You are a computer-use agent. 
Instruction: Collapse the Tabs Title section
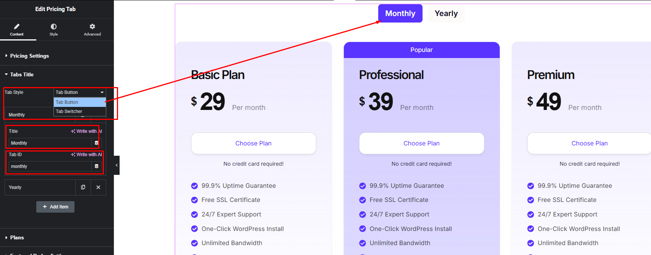22,74
